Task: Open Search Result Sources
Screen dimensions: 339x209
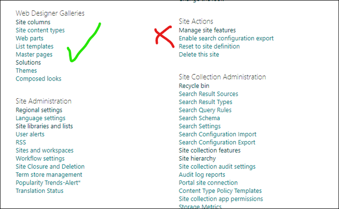Action: (x=208, y=94)
